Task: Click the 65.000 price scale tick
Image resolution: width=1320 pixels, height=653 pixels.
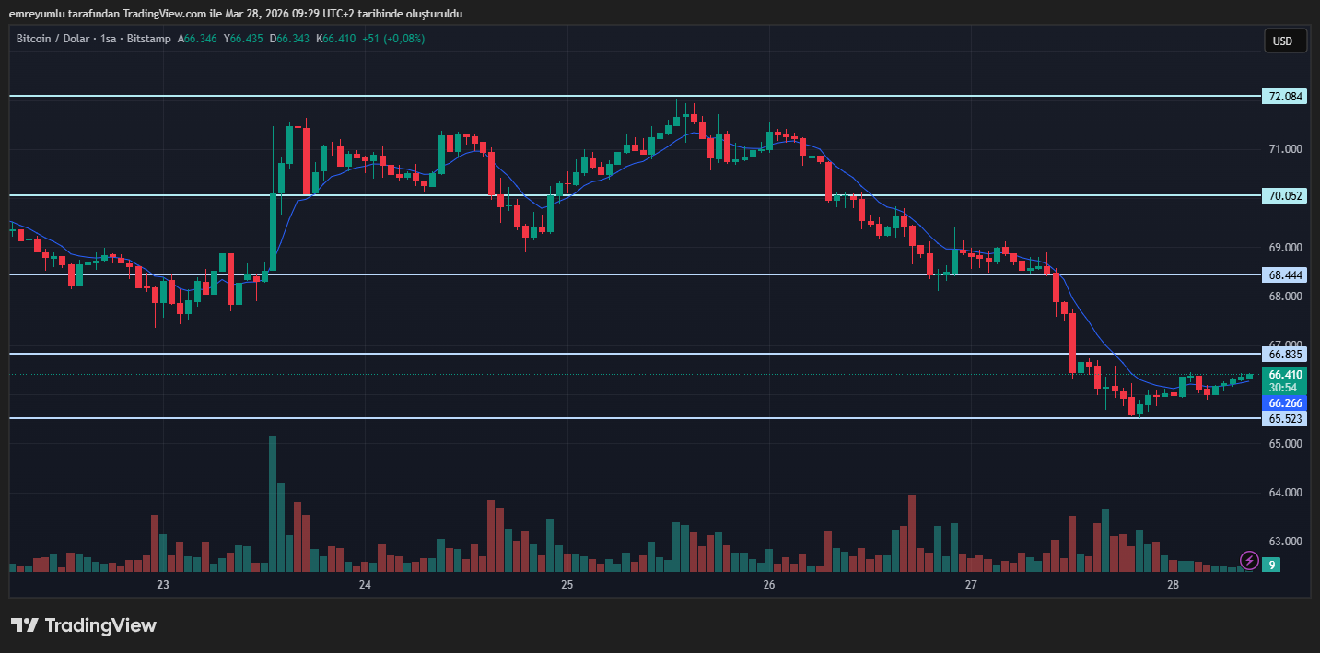Action: [1285, 444]
